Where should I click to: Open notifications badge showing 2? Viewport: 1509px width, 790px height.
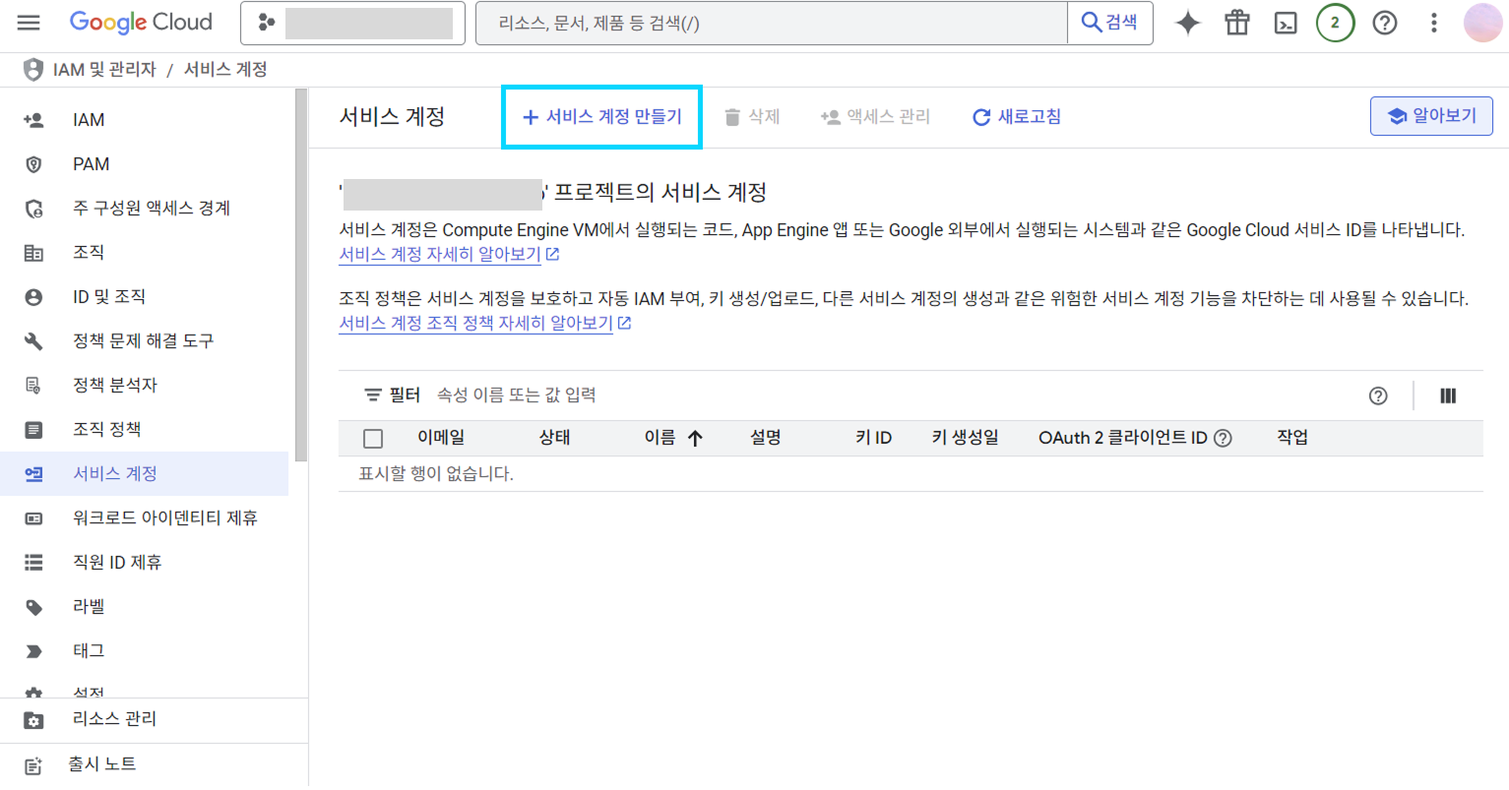(x=1335, y=23)
